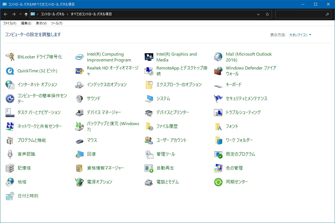This screenshot has width=335, height=223.
Task: Open the サウンド speaker icon
Action: click(x=79, y=99)
